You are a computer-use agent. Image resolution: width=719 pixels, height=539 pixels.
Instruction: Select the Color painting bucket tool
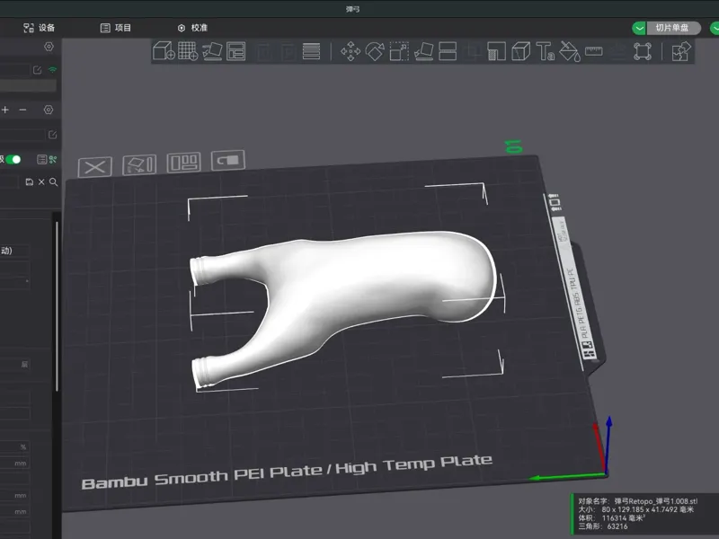pos(570,51)
